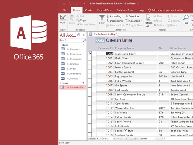The width and height of the screenshot is (193, 145).
Task: Open the External Data ribbon tab
Action: coord(104,10)
